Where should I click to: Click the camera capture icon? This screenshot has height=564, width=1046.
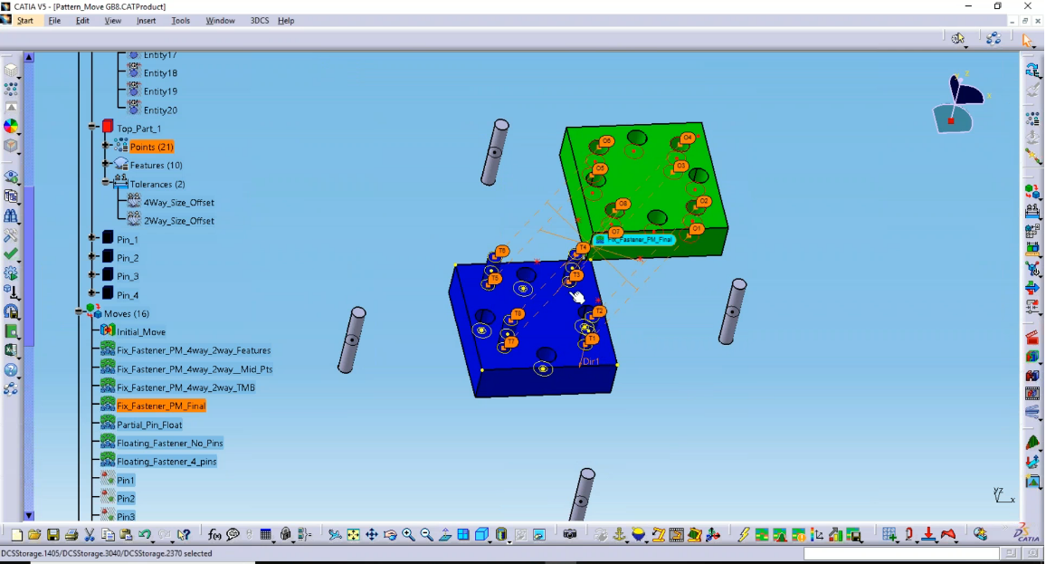coord(571,533)
